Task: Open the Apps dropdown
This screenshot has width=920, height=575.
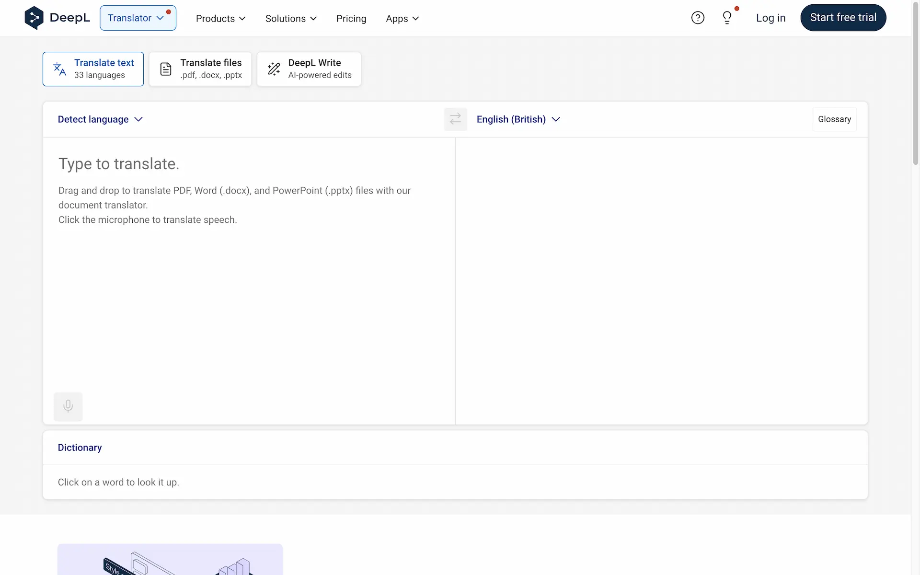Action: coord(402,19)
